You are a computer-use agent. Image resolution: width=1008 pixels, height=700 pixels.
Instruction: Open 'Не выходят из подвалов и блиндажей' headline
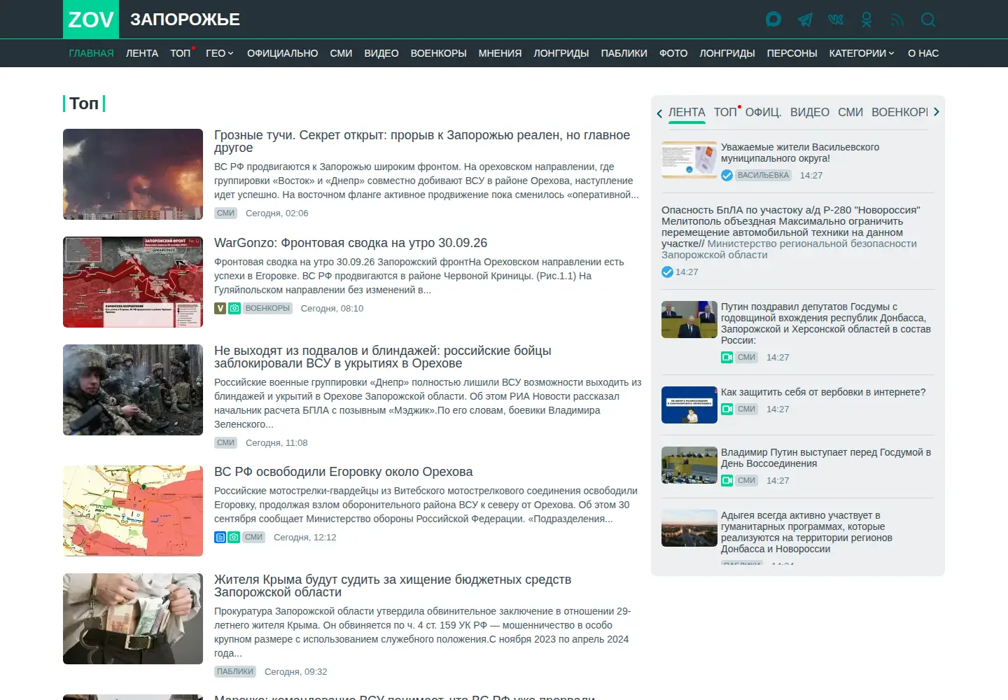[x=383, y=357]
